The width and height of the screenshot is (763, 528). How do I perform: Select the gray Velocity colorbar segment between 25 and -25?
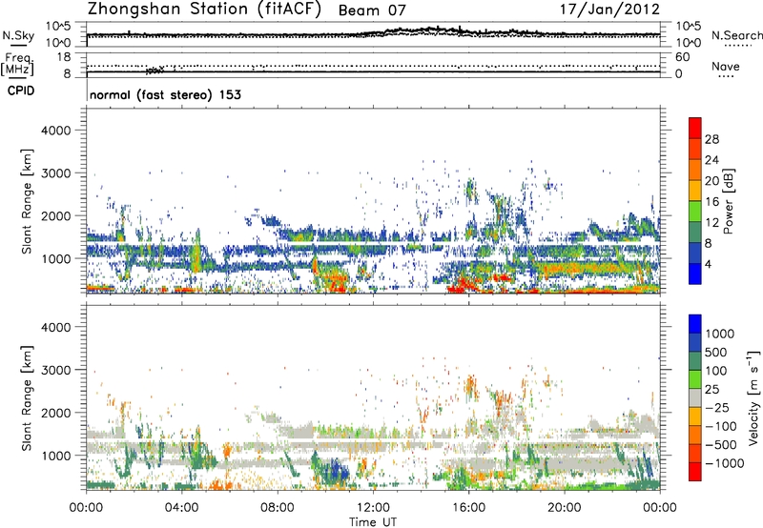click(x=695, y=397)
